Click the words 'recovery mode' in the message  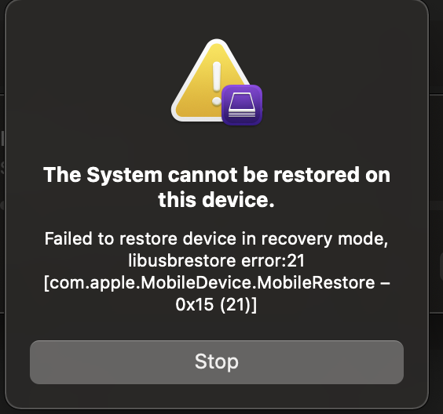324,239
